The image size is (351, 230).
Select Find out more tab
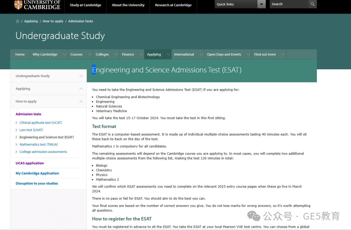pos(265,54)
